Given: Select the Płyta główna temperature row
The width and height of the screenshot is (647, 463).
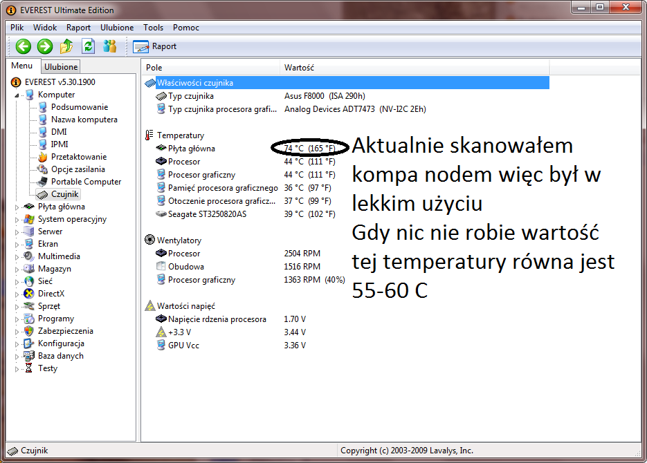Looking at the screenshot, I should pyautogui.click(x=346, y=149).
